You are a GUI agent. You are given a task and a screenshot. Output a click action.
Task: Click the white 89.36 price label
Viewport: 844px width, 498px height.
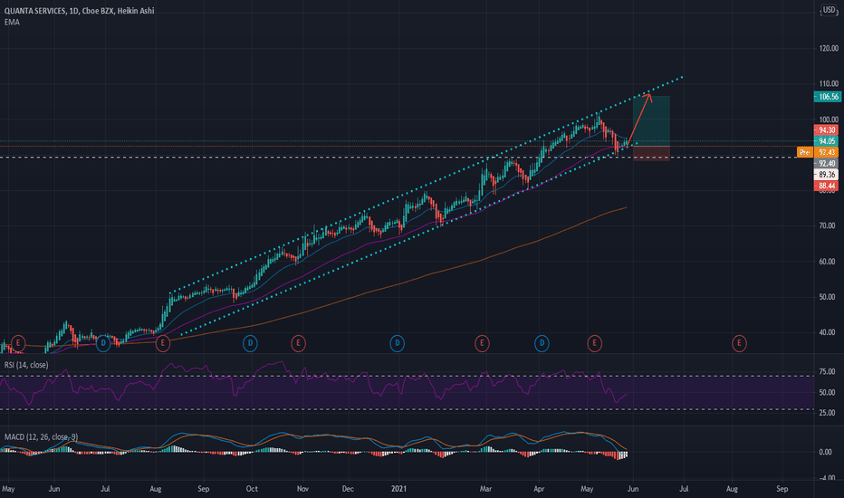pos(827,175)
